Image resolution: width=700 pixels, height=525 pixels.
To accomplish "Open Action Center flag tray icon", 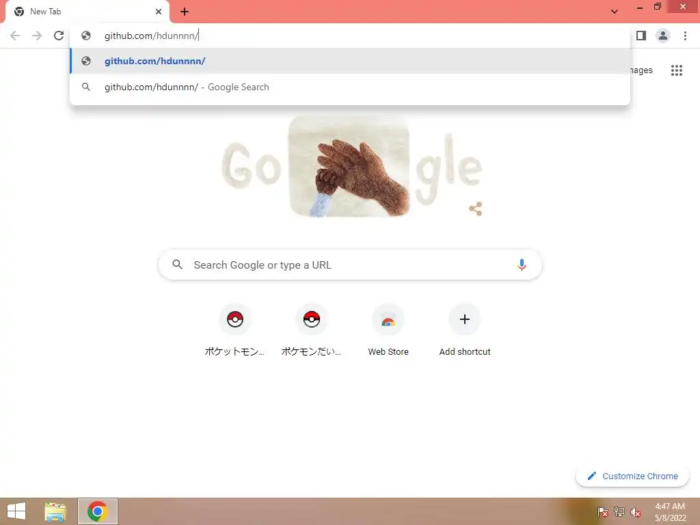I will click(x=603, y=512).
